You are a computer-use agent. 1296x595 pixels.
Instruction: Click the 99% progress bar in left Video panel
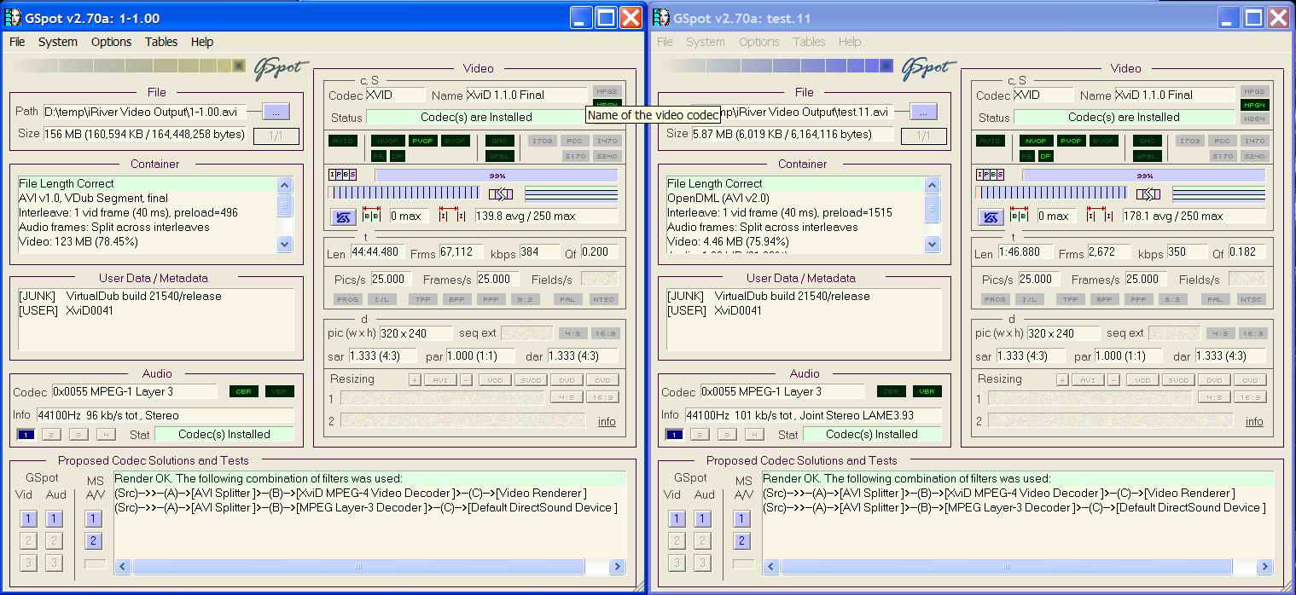[x=496, y=175]
